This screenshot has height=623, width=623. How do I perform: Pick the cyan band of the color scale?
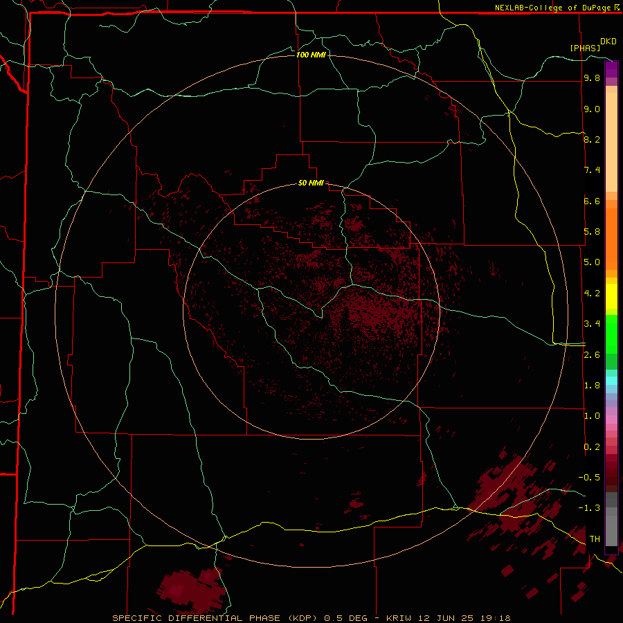click(x=611, y=381)
